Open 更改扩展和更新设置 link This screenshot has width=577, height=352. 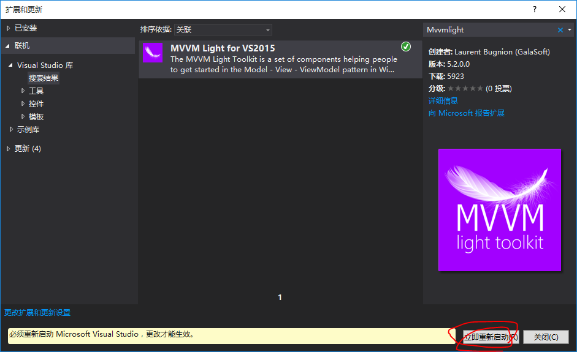[x=37, y=313]
